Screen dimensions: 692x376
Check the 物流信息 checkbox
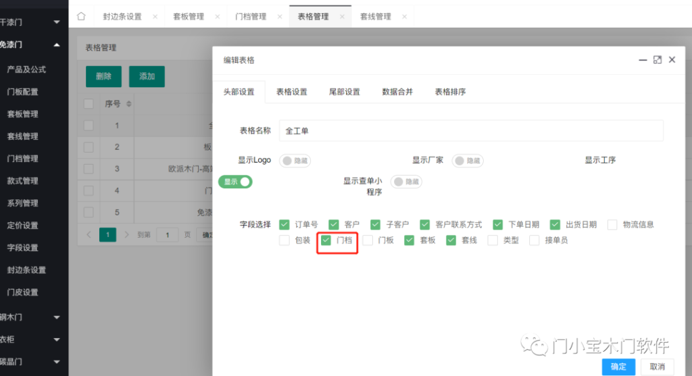point(612,224)
